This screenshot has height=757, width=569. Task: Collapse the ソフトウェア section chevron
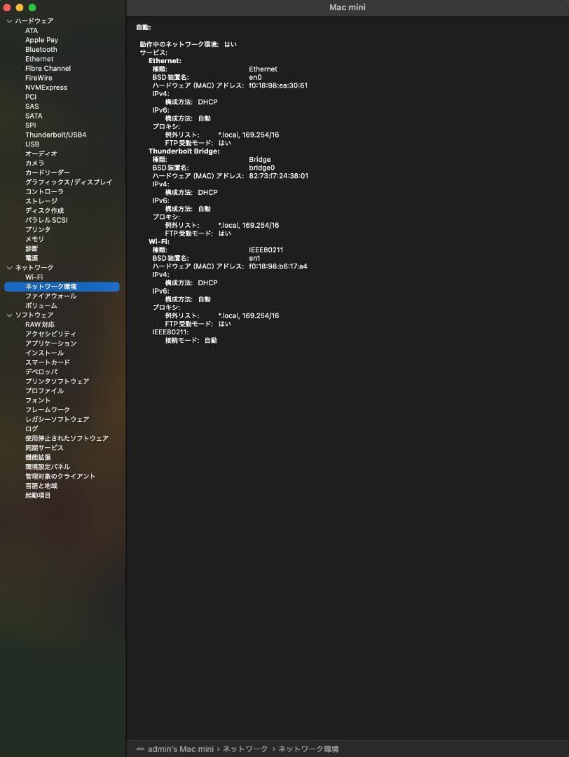pyautogui.click(x=9, y=315)
